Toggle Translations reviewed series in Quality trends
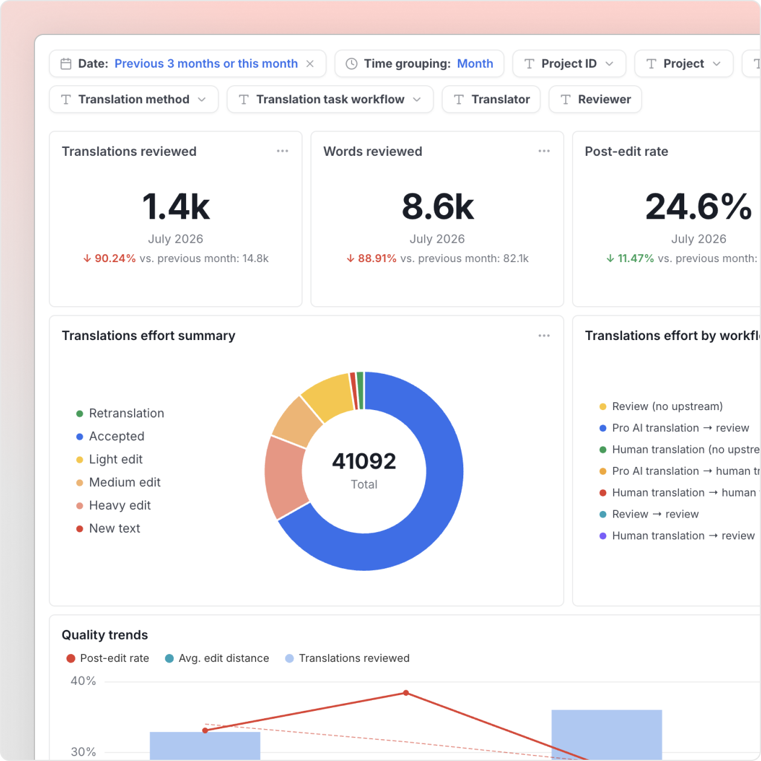 pos(347,658)
